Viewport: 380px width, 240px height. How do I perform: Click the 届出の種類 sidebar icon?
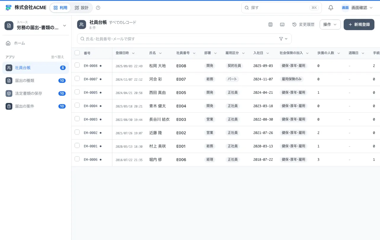coord(9,80)
